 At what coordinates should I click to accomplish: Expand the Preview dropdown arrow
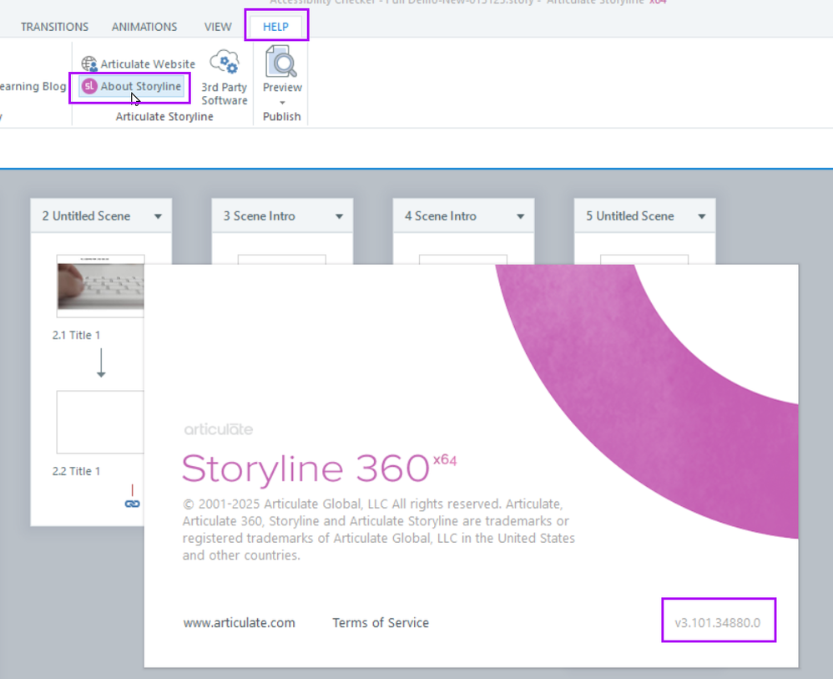pyautogui.click(x=282, y=102)
